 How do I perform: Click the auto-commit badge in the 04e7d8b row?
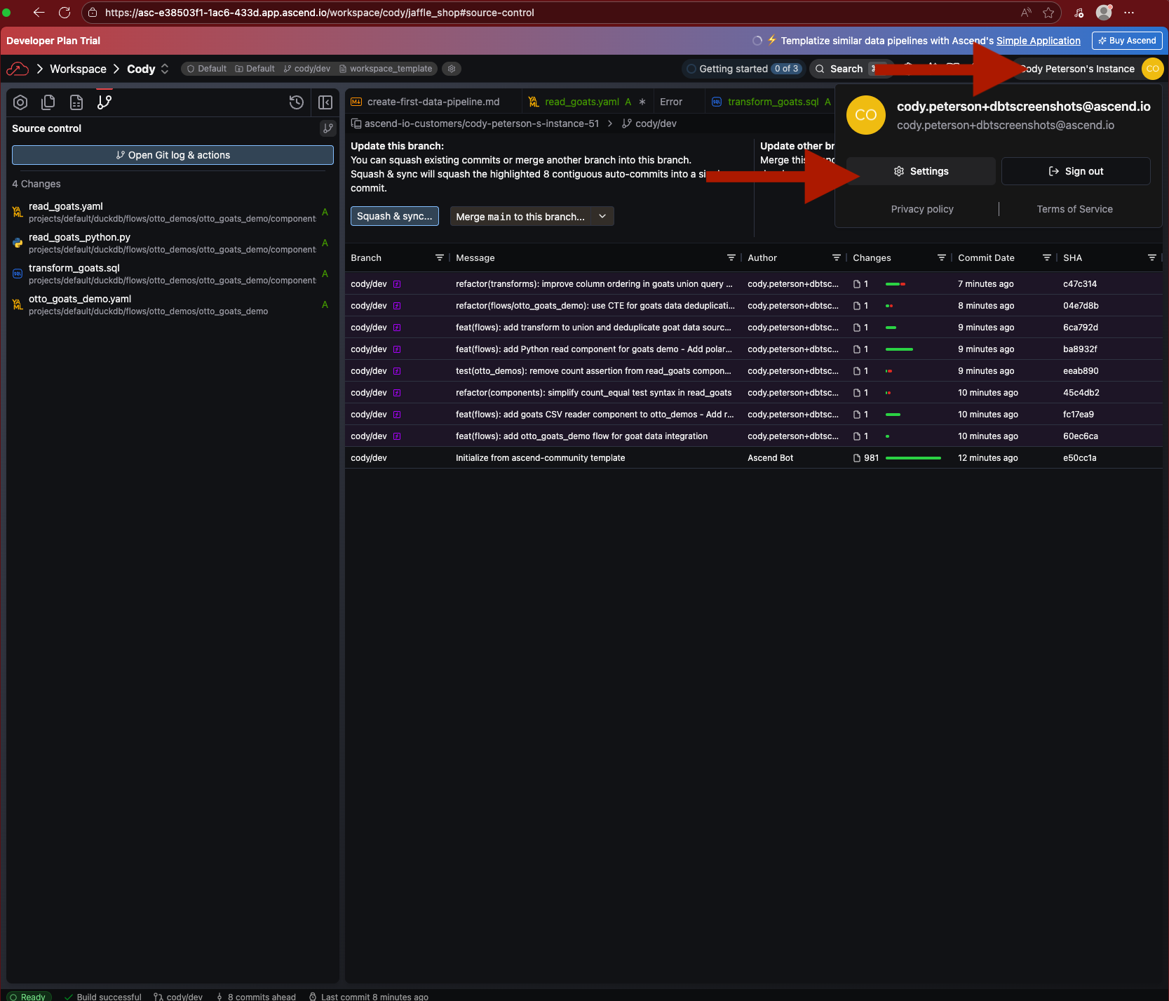pos(397,306)
